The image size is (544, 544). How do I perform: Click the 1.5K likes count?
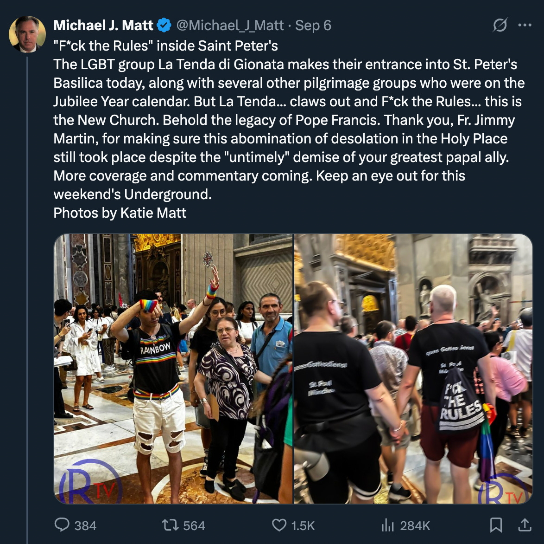[x=303, y=525]
